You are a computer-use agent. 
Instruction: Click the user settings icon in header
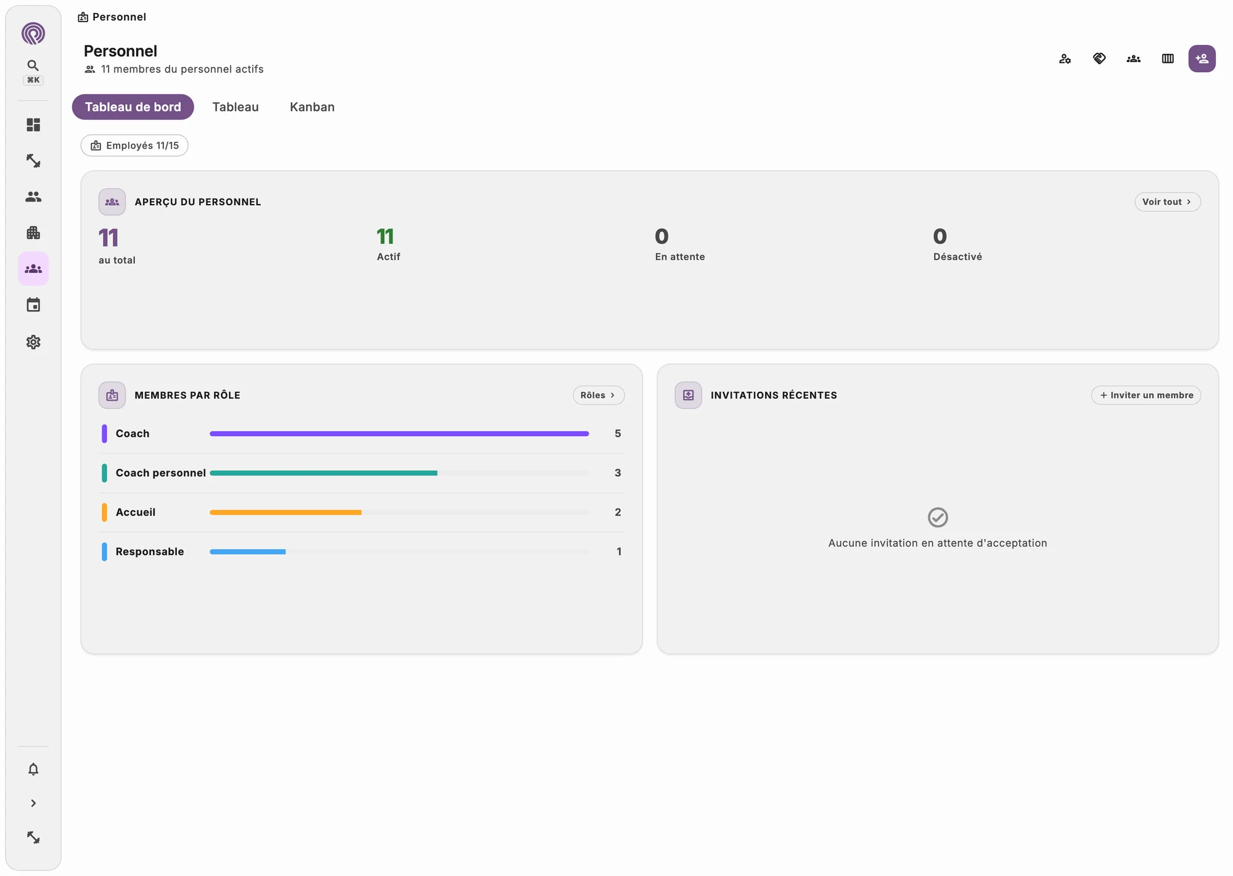coord(1065,59)
